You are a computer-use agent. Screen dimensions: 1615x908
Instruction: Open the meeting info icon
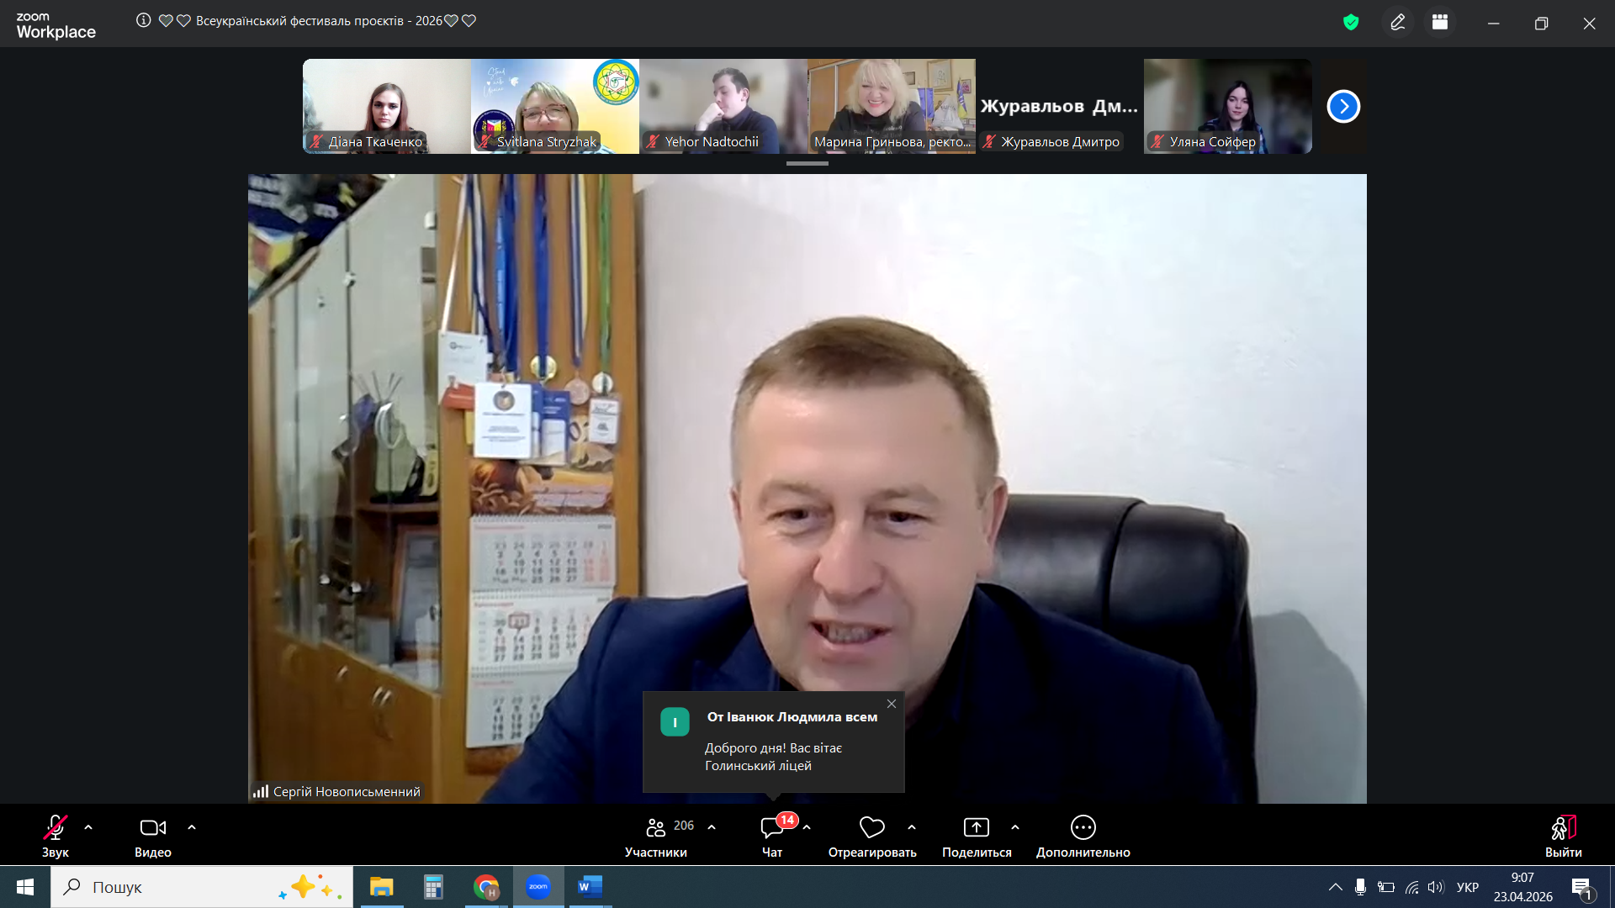(144, 20)
